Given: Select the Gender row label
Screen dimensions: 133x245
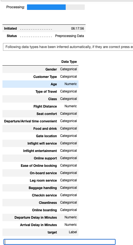Looking at the screenshot, I should click(x=51, y=69).
